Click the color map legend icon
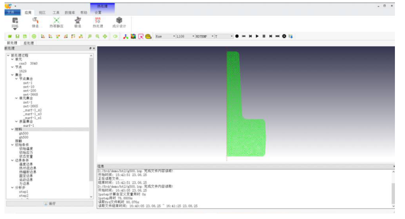405x219 pixels. [133, 36]
